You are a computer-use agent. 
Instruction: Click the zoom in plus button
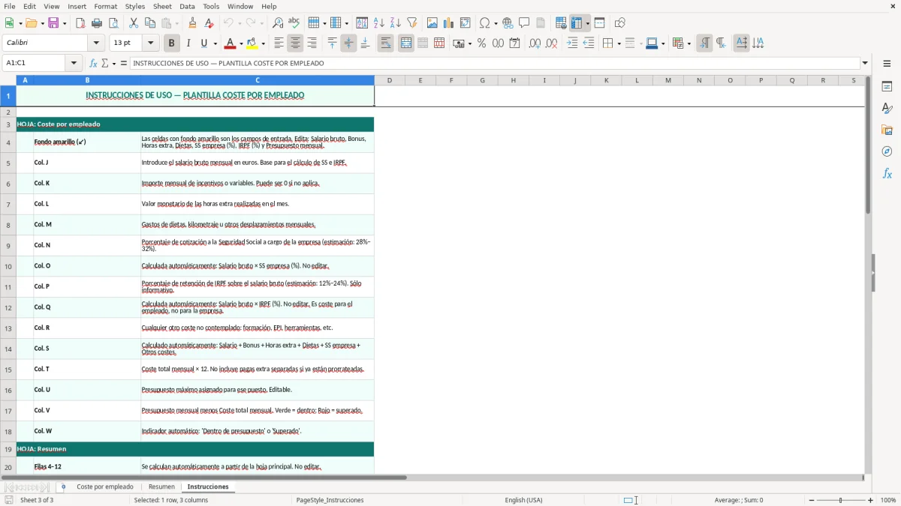pos(871,500)
